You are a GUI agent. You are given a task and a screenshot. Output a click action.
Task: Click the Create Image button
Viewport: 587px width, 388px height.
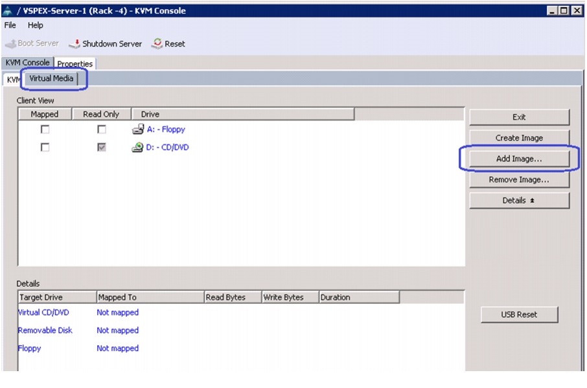point(519,138)
